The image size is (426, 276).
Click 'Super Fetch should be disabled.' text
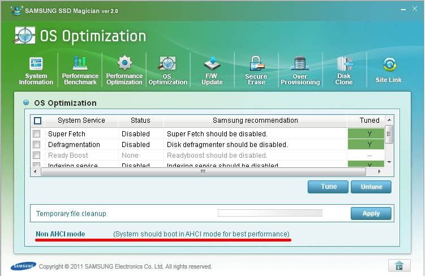coord(217,133)
